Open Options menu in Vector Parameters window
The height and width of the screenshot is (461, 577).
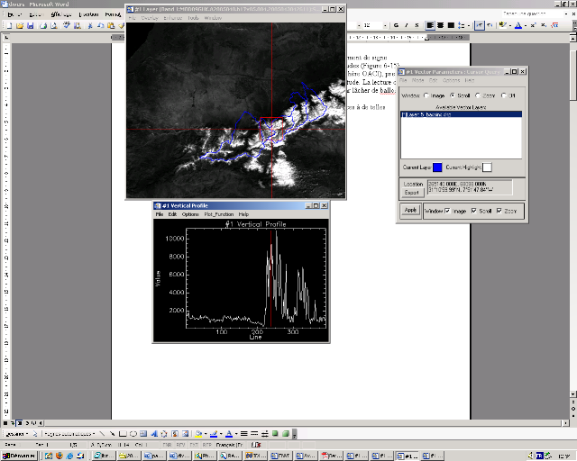tap(450, 80)
